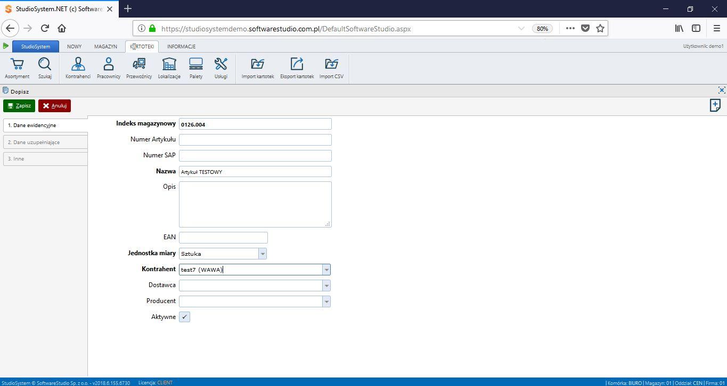Click the Użytkownik: demo1 label
Viewport: 727px width, 386px height.
[x=703, y=46]
